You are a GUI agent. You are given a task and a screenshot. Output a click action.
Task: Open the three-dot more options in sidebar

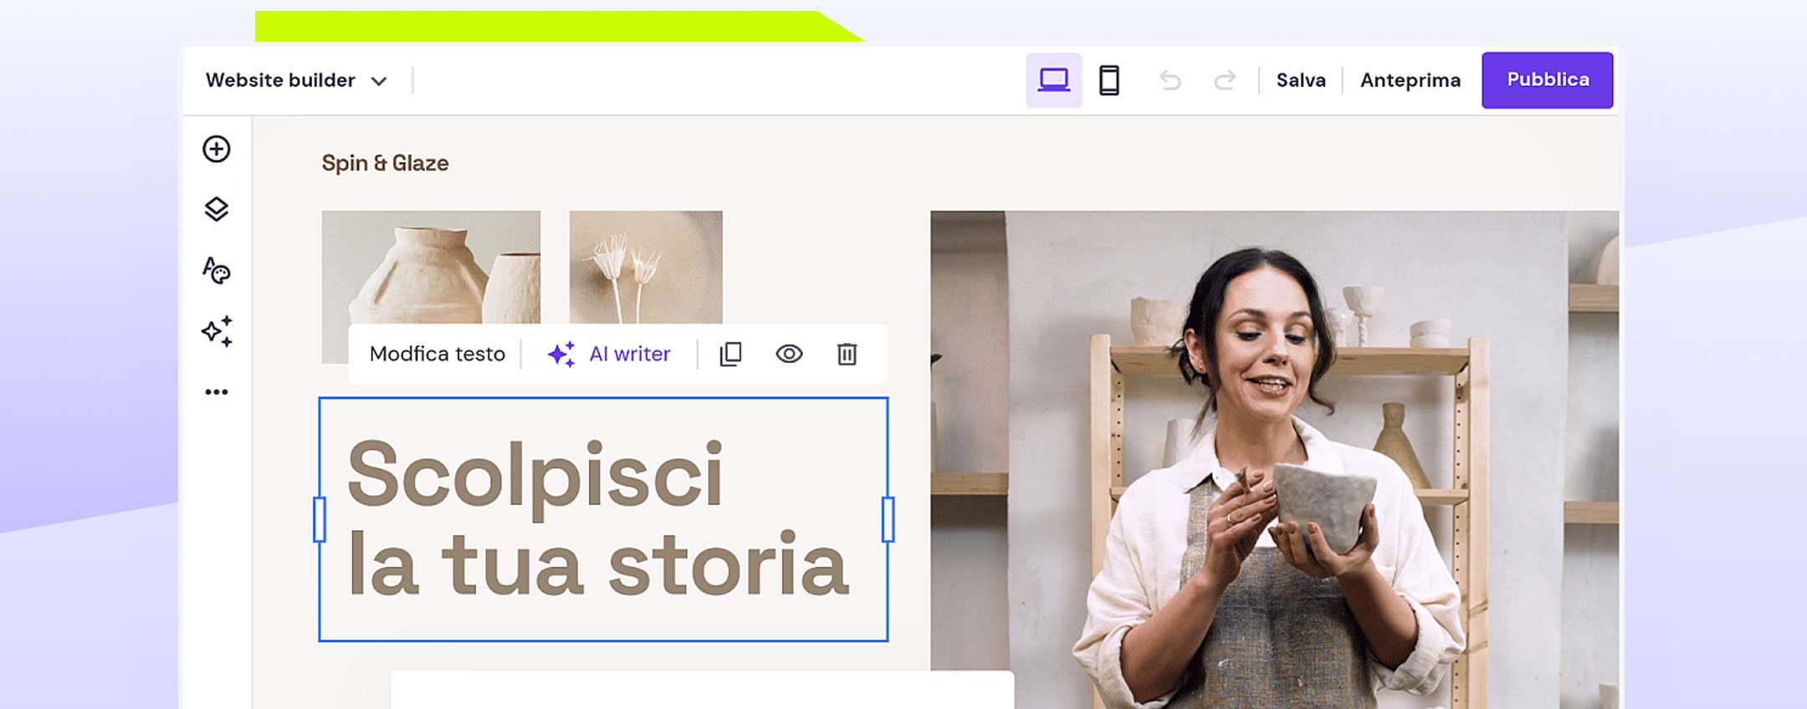(x=217, y=392)
